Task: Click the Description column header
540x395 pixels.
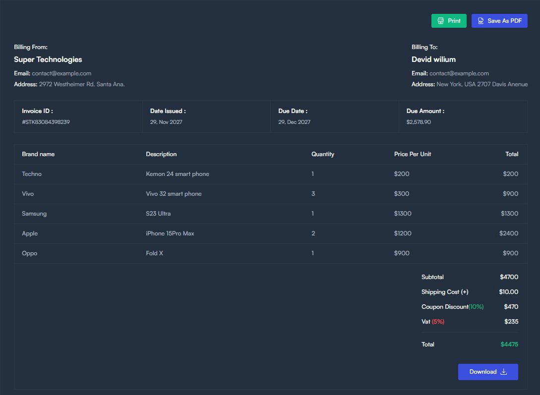Action: [x=161, y=154]
